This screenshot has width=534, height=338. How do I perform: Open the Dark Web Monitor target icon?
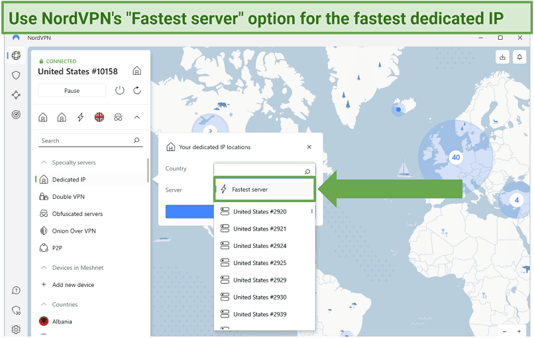coord(16,115)
